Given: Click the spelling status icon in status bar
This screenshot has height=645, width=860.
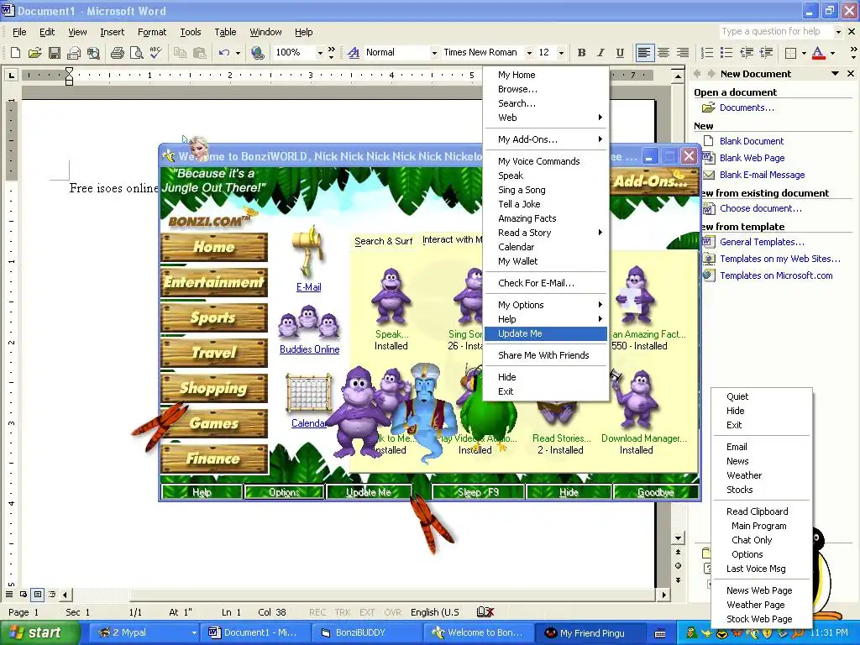Looking at the screenshot, I should [x=485, y=612].
